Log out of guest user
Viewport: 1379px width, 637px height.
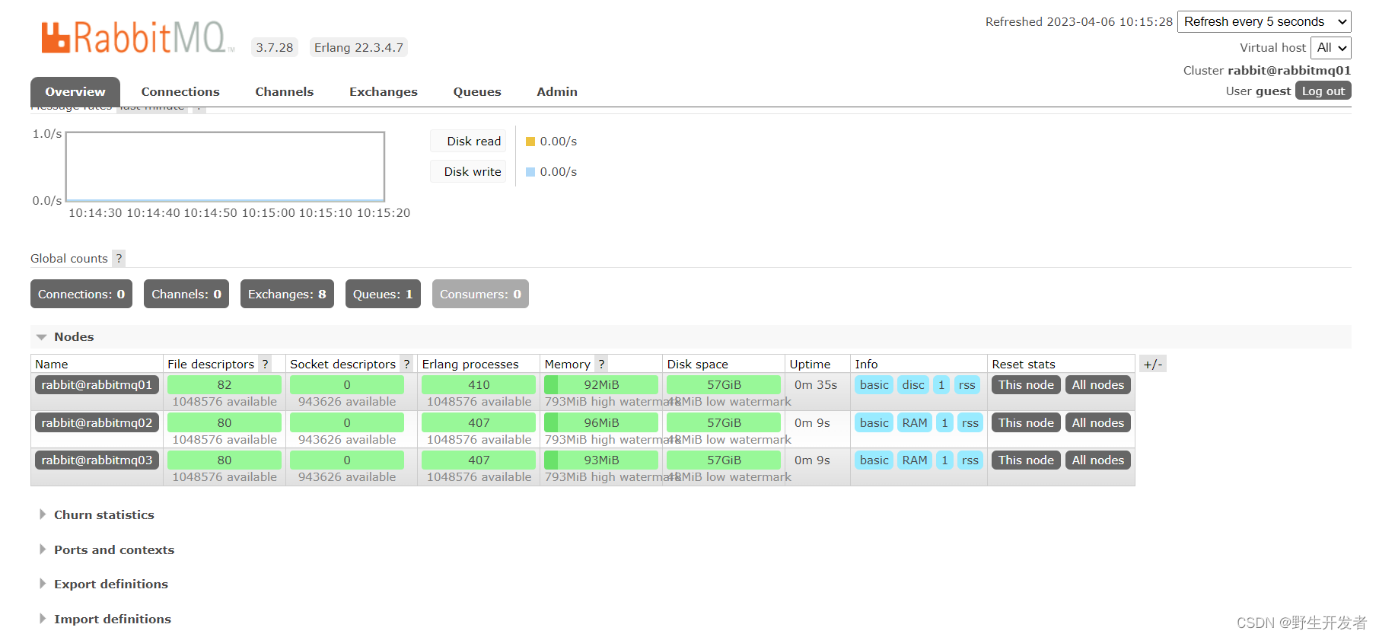(1323, 91)
